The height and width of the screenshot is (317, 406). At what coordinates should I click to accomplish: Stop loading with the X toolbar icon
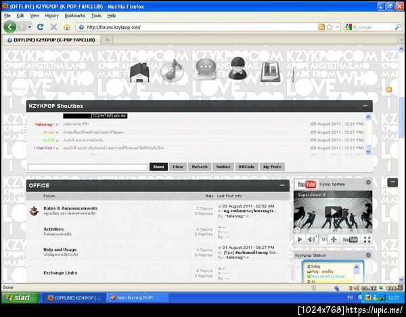(x=53, y=27)
